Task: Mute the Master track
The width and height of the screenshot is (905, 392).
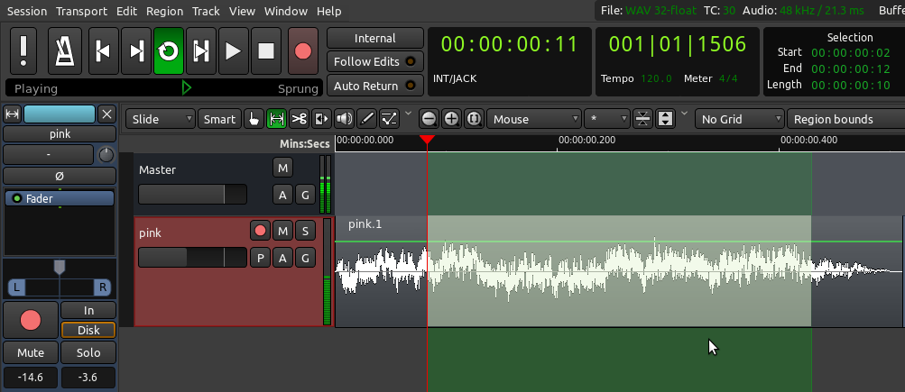Action: 282,168
